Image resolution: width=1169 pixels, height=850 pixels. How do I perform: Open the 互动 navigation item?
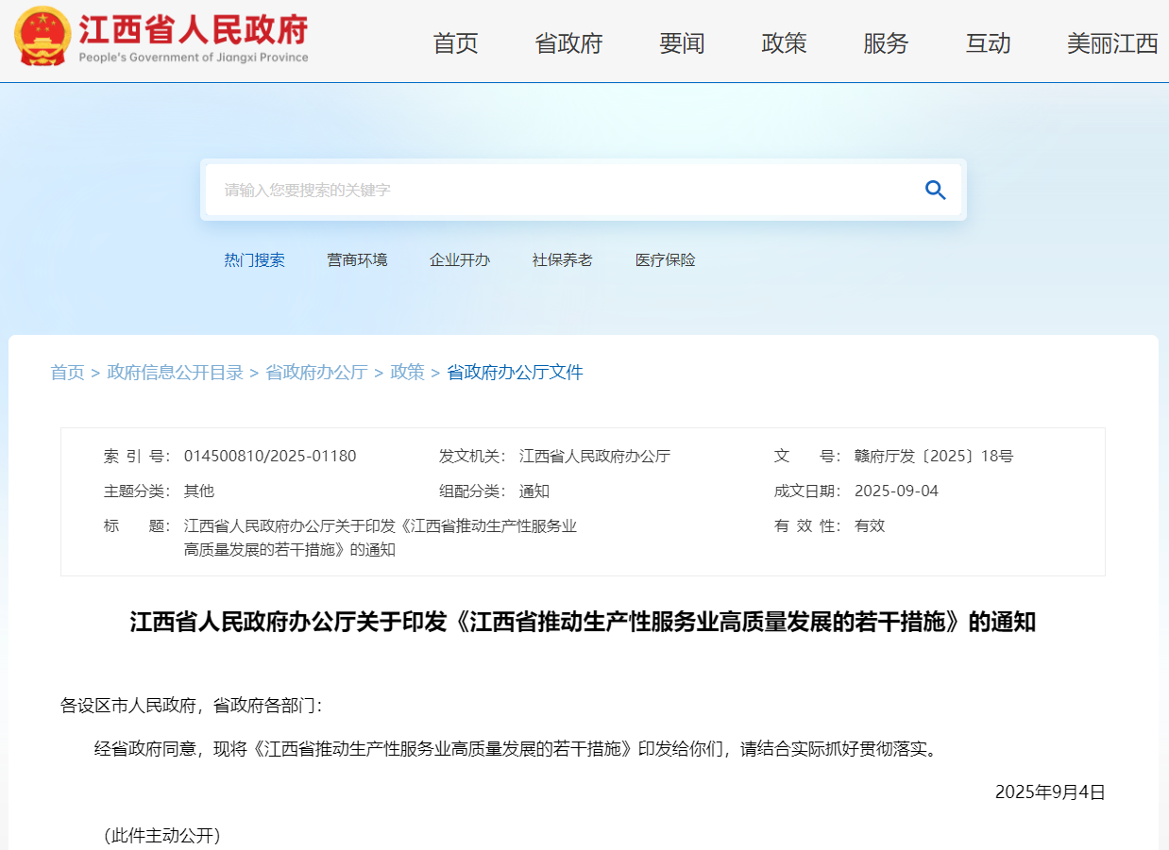click(x=988, y=43)
